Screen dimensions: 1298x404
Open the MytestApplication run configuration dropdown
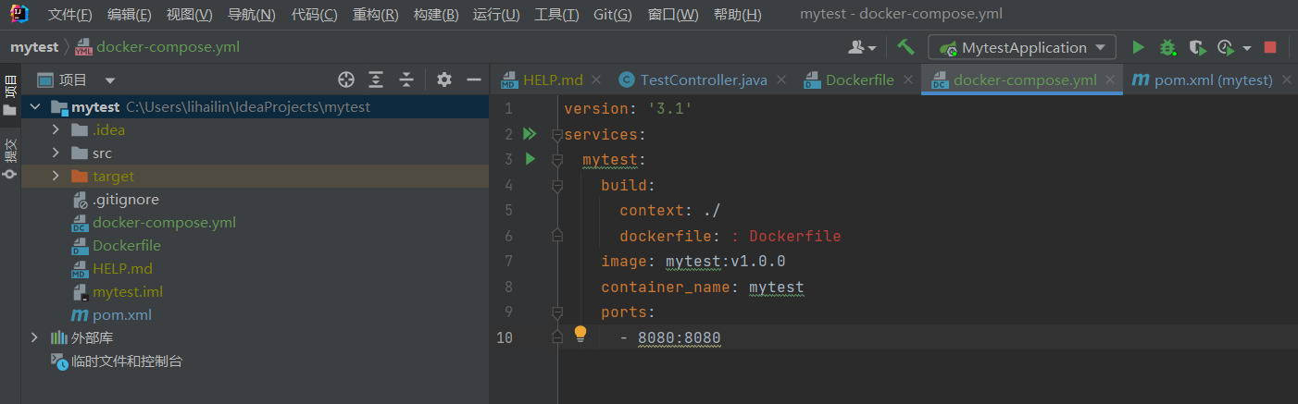click(1022, 47)
